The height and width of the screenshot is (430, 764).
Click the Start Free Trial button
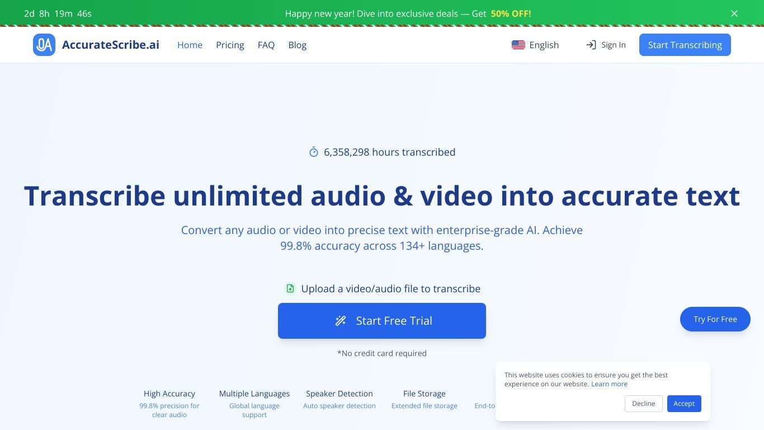(382, 321)
